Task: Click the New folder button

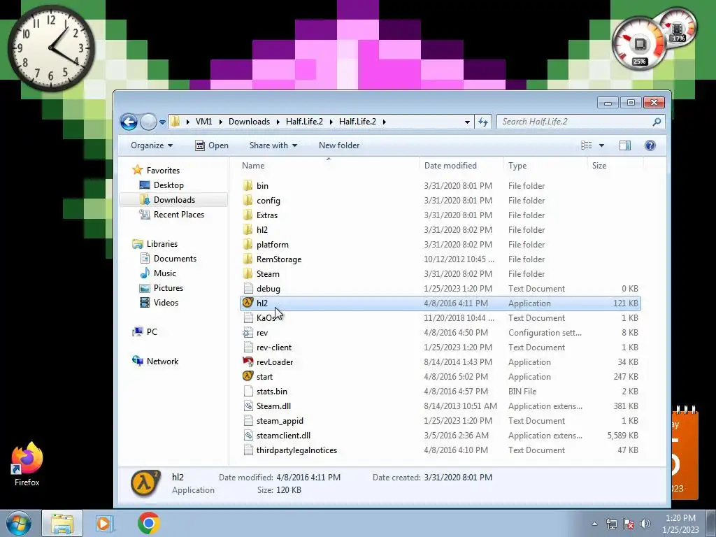Action: [x=339, y=145]
